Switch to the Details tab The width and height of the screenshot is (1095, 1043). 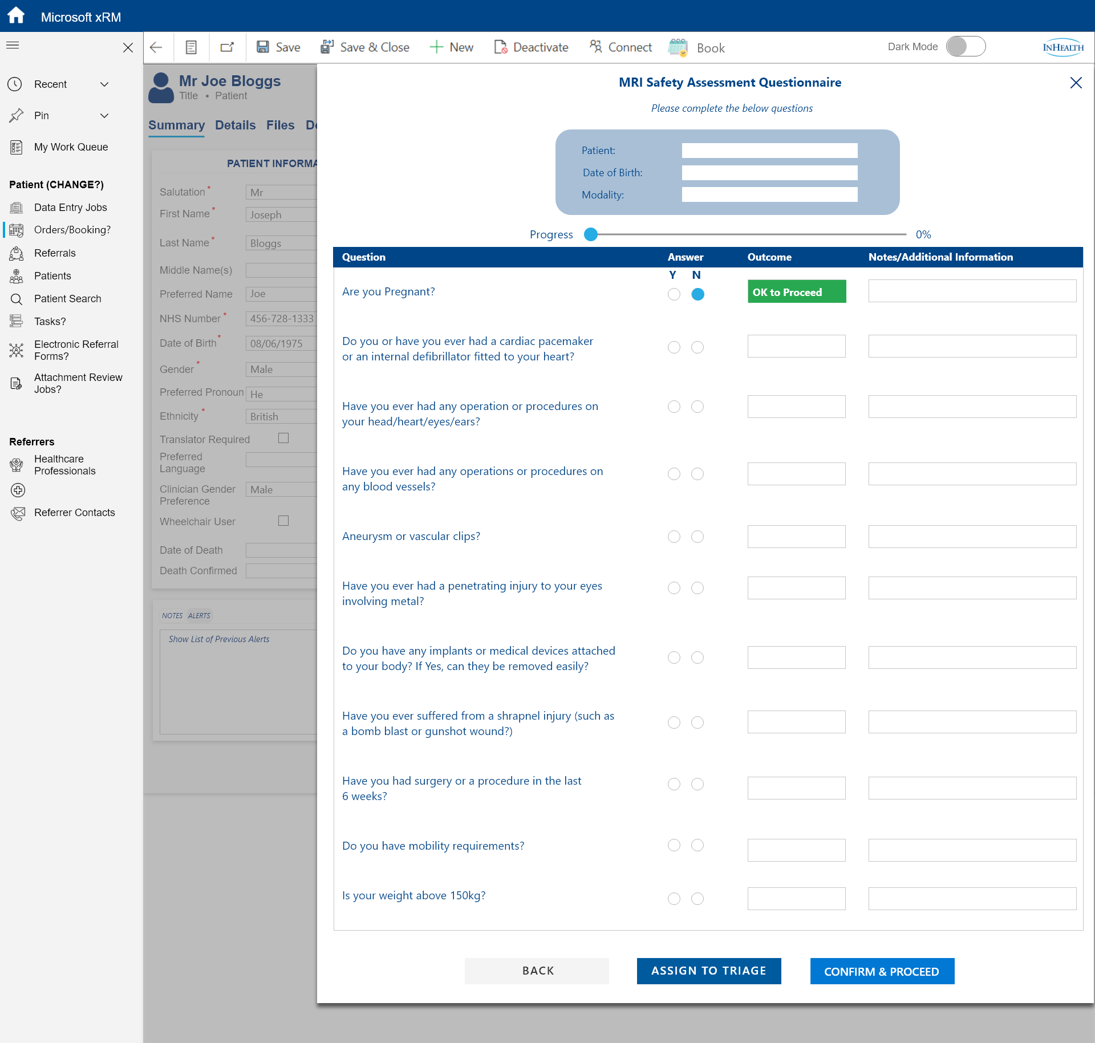click(x=235, y=125)
